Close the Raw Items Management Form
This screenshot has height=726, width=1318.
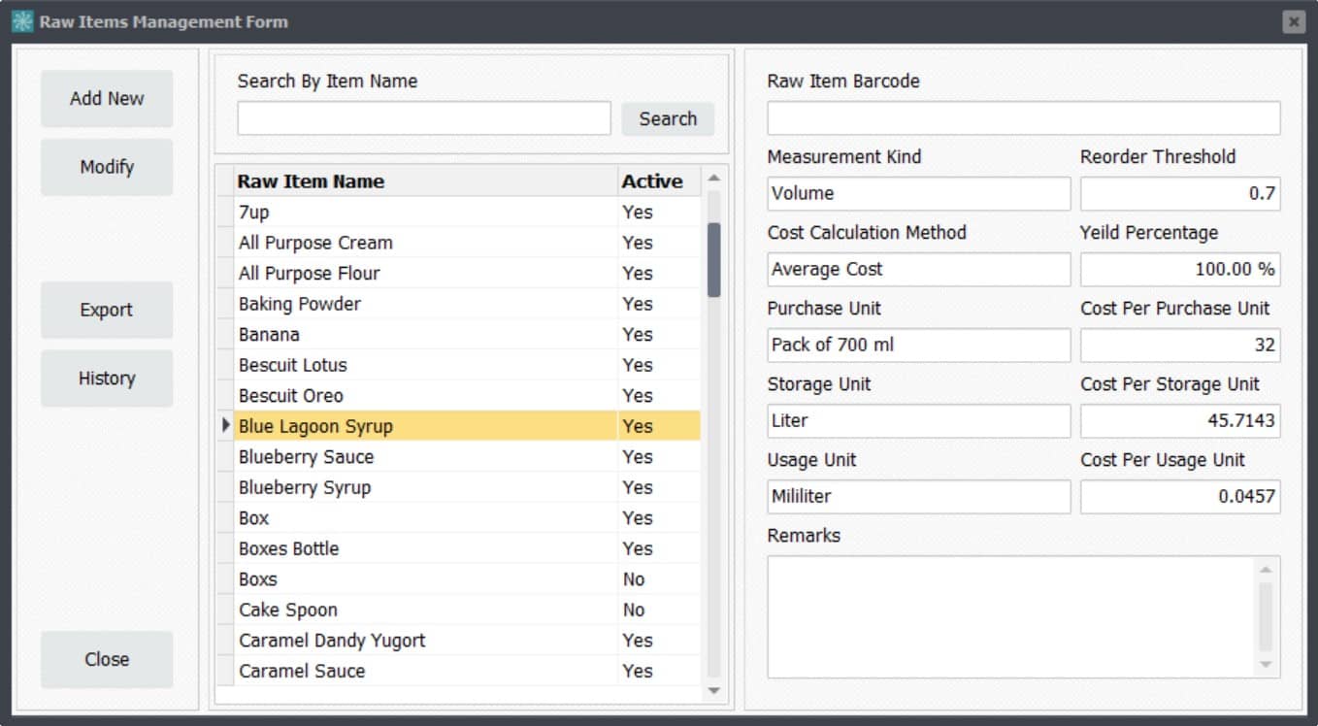(x=106, y=659)
